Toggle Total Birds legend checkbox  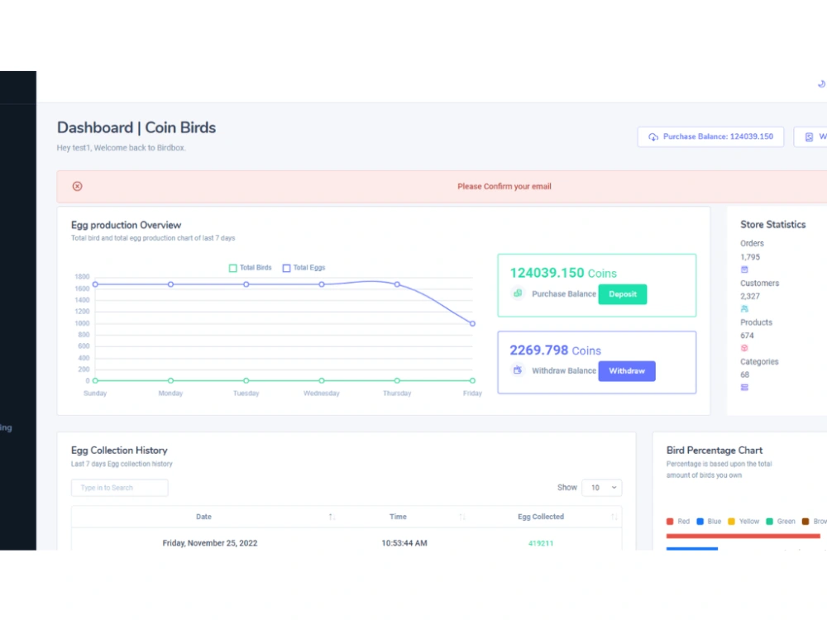click(x=232, y=268)
